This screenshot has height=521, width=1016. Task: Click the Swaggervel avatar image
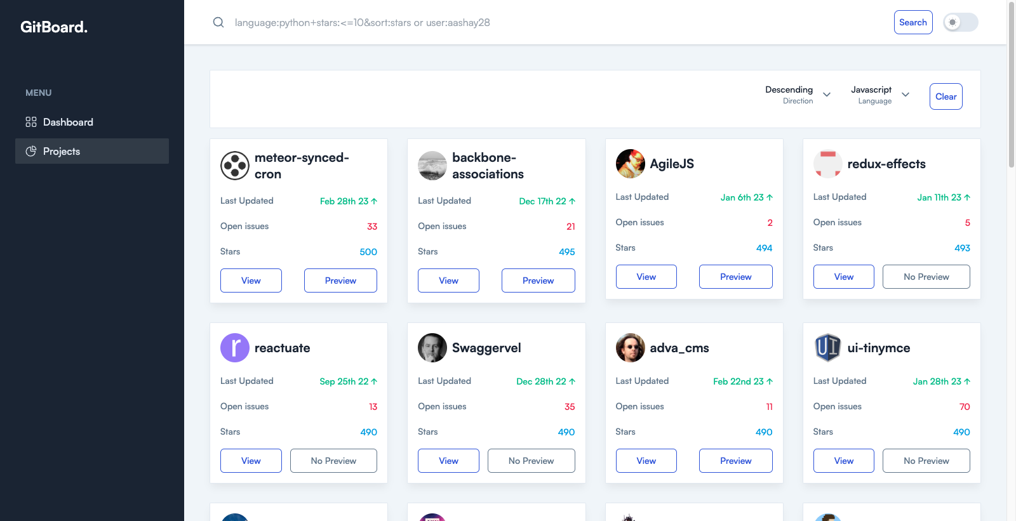pyautogui.click(x=432, y=348)
